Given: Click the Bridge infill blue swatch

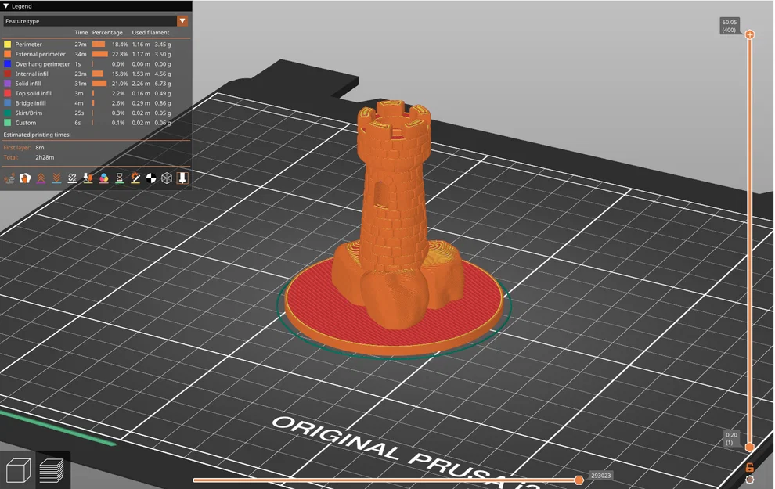Looking at the screenshot, I should click(x=7, y=103).
